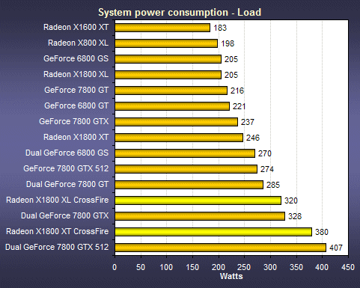Select the 'Radeon X1600 XT' label
The image size is (360, 288).
click(x=76, y=27)
